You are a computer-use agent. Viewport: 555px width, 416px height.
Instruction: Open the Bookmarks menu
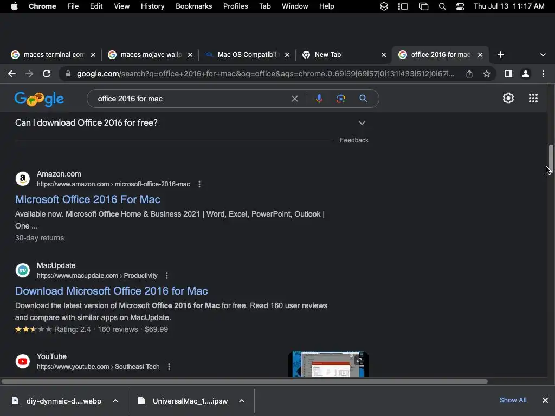193,6
